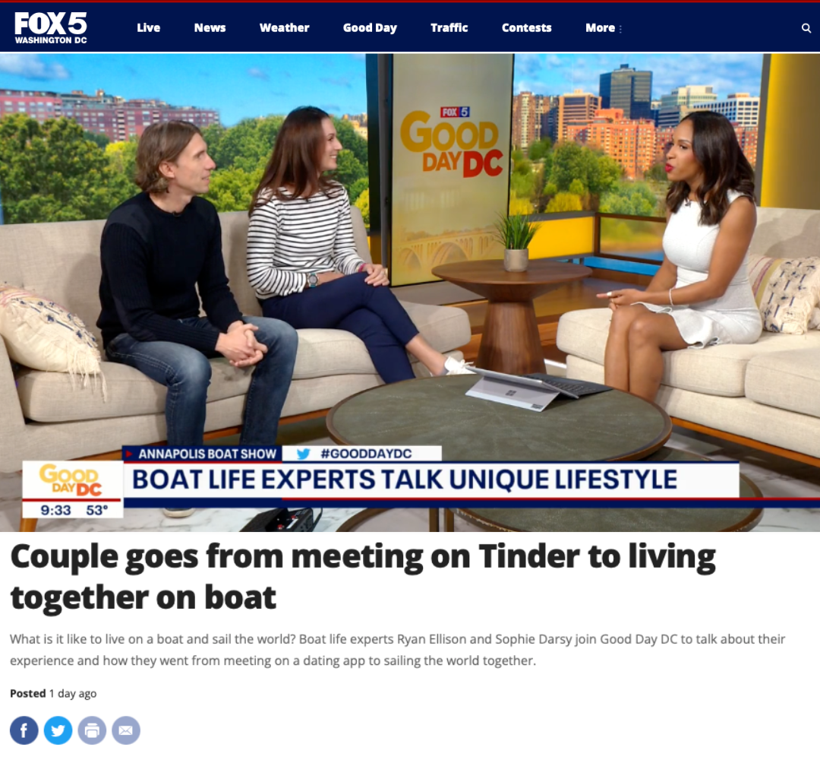Click the print article icon
820x766 pixels.
click(x=92, y=730)
